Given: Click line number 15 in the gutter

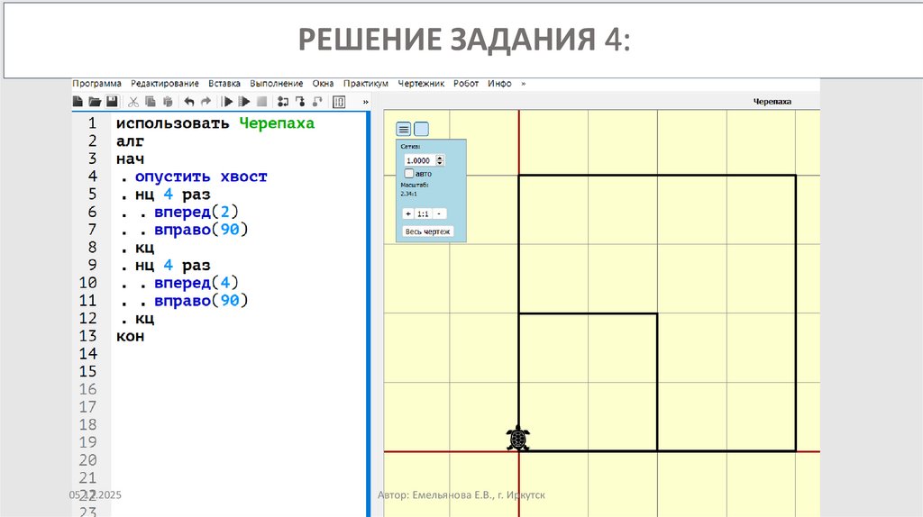Looking at the screenshot, I should (x=87, y=372).
